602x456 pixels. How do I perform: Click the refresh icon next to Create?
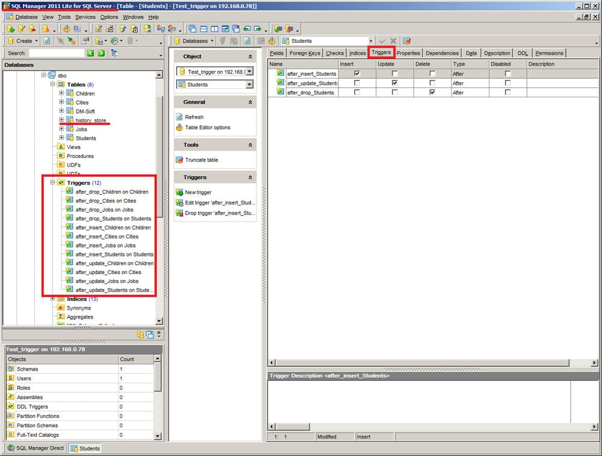(x=47, y=41)
